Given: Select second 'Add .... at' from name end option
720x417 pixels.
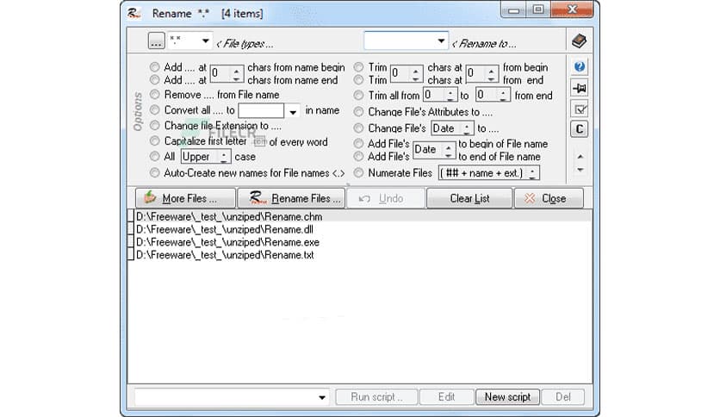Looking at the screenshot, I should 155,80.
